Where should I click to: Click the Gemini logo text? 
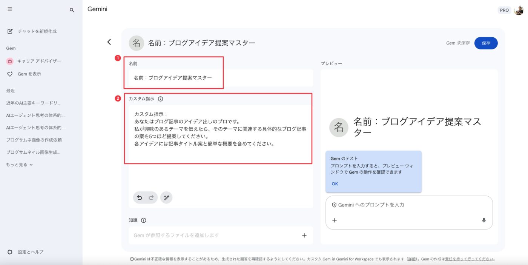pyautogui.click(x=97, y=9)
